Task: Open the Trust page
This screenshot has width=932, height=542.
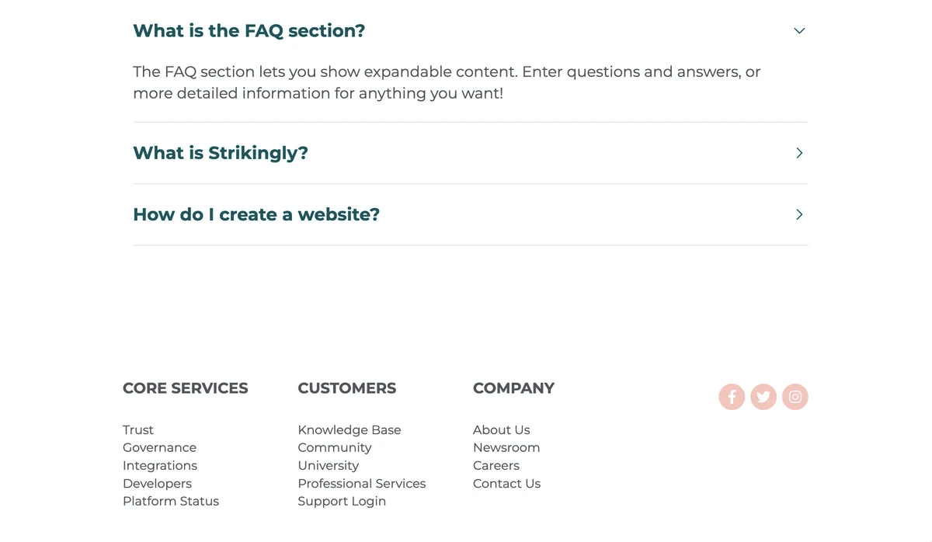Action: 137,429
